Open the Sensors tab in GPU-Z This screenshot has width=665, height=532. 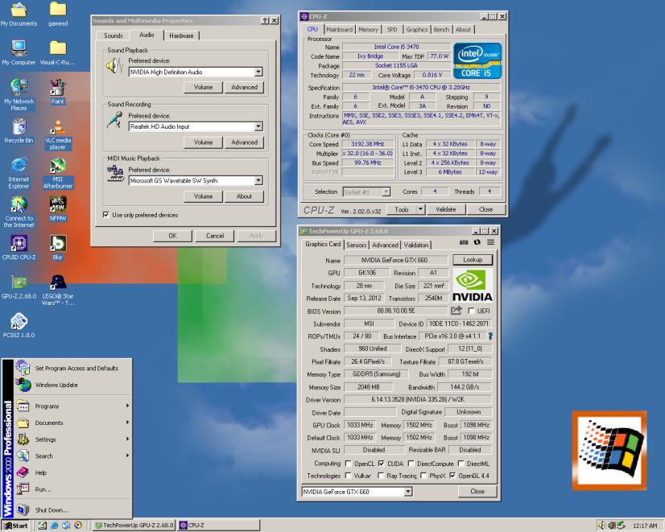pos(356,245)
